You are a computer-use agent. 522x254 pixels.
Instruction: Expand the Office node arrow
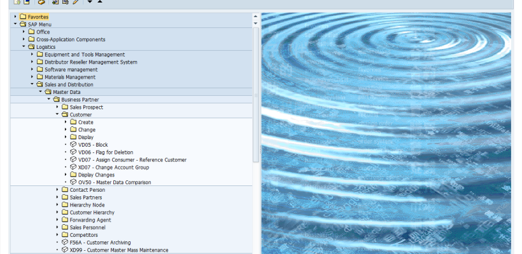point(24,32)
